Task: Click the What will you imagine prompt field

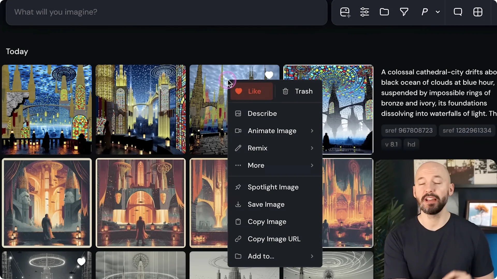Action: click(x=166, y=12)
